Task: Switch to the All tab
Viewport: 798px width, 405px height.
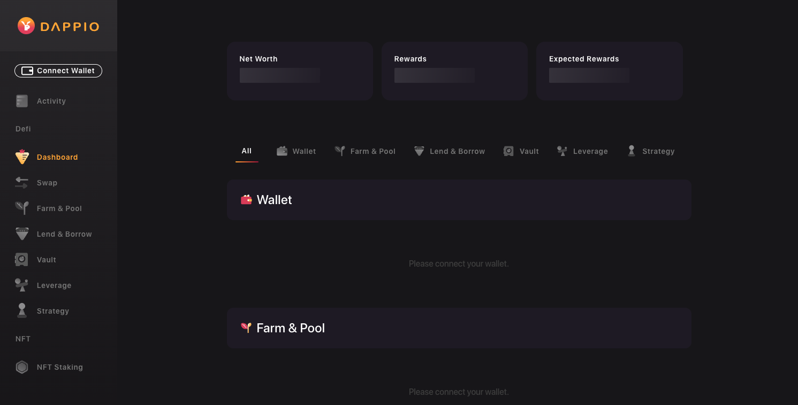Action: click(x=247, y=151)
